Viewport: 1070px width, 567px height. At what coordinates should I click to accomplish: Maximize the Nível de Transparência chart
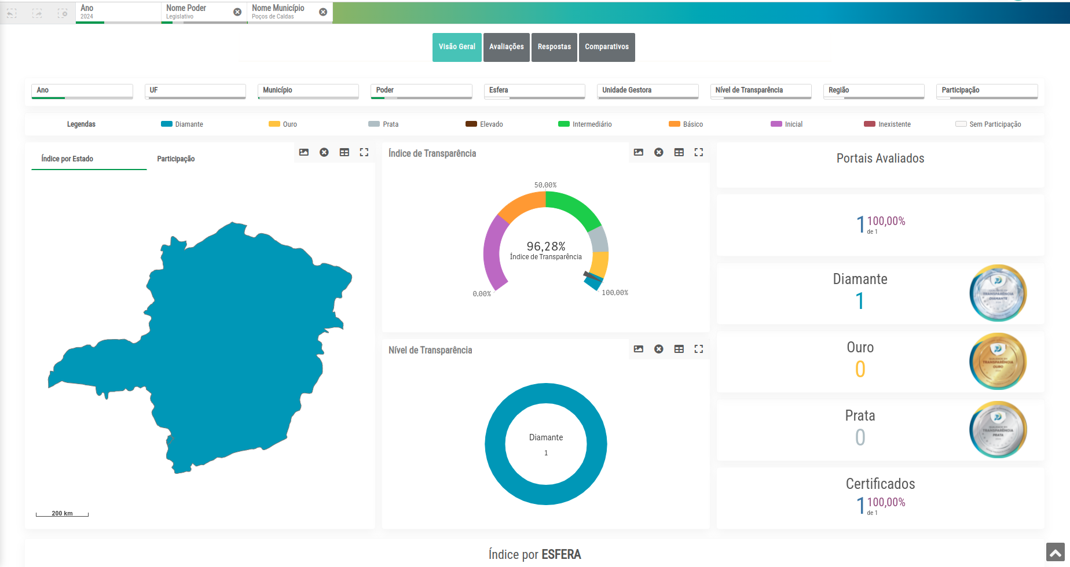pyautogui.click(x=699, y=349)
